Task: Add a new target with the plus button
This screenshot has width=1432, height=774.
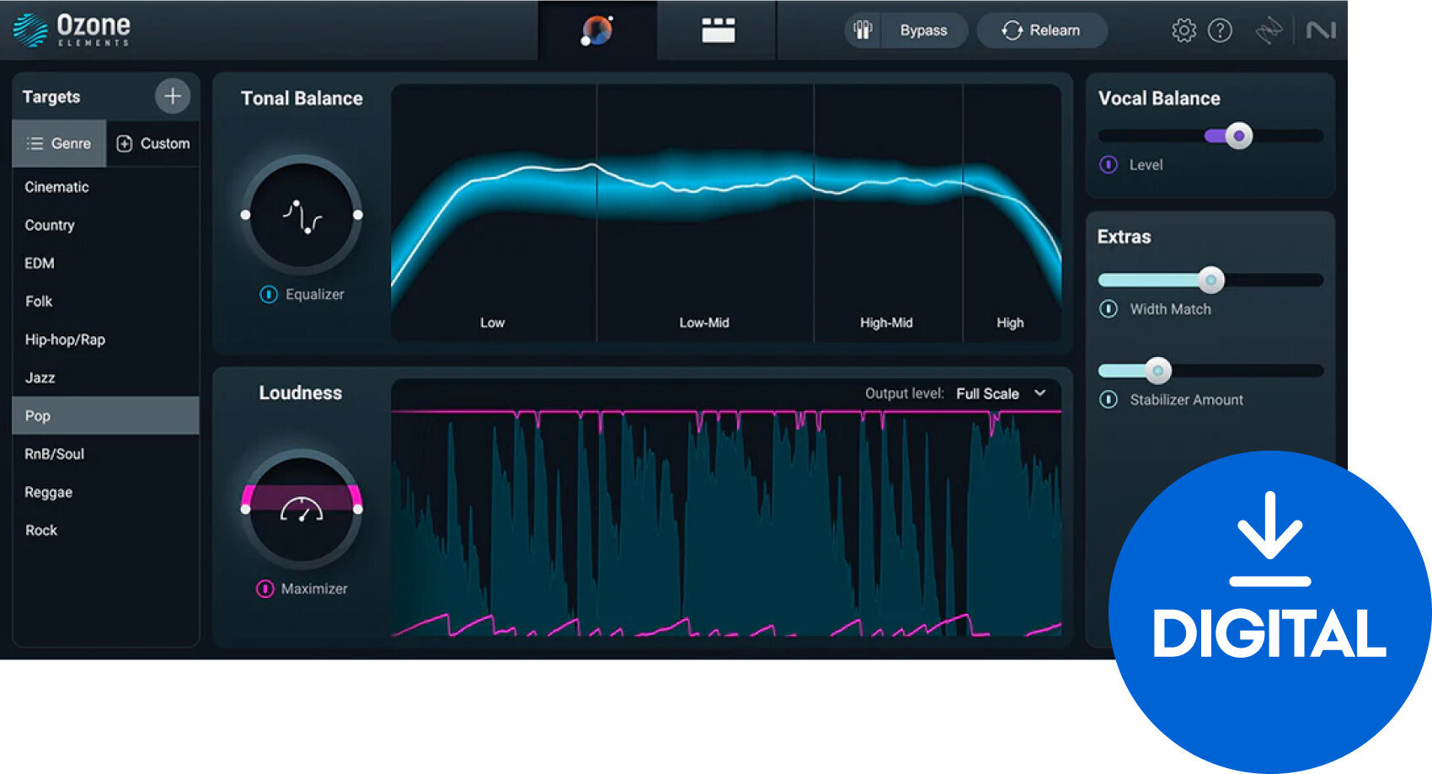Action: click(172, 96)
